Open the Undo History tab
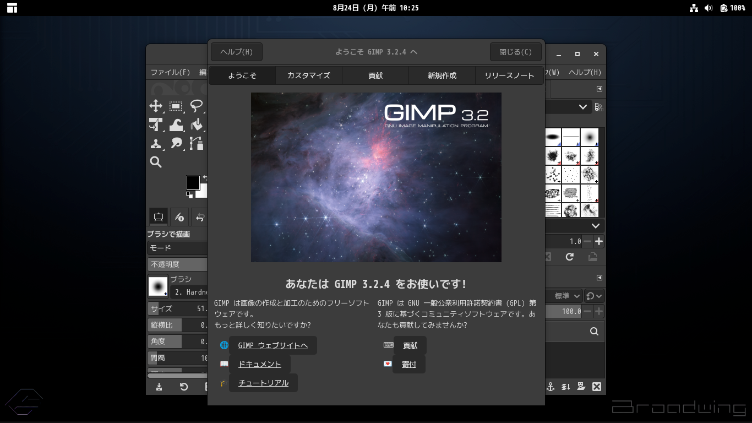 tap(200, 217)
